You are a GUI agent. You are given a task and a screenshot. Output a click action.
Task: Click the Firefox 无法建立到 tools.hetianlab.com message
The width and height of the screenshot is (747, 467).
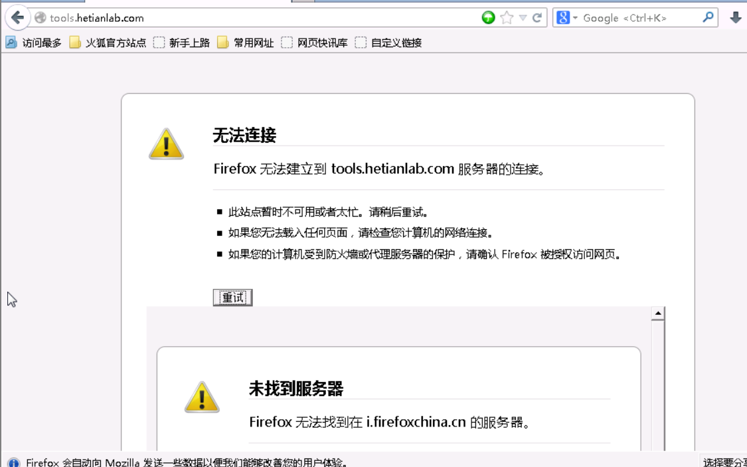point(379,169)
